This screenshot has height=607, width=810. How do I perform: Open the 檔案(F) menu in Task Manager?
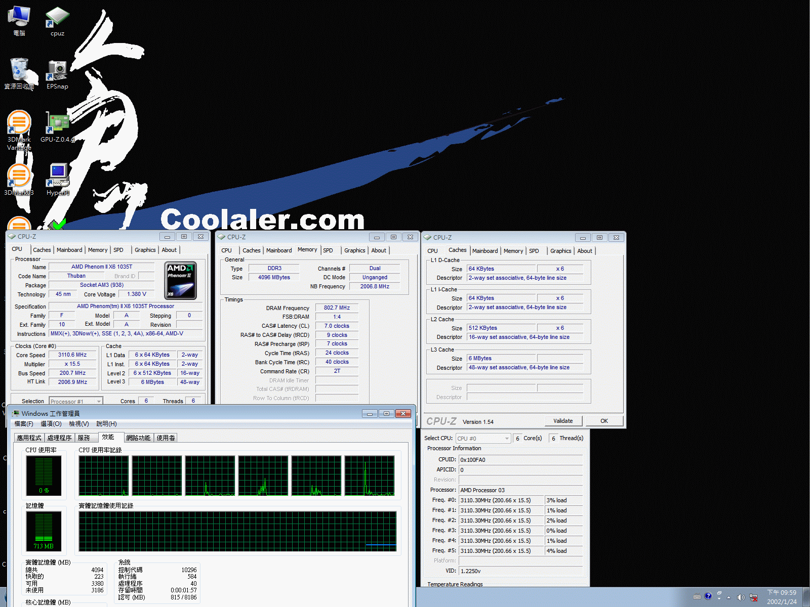pos(24,424)
